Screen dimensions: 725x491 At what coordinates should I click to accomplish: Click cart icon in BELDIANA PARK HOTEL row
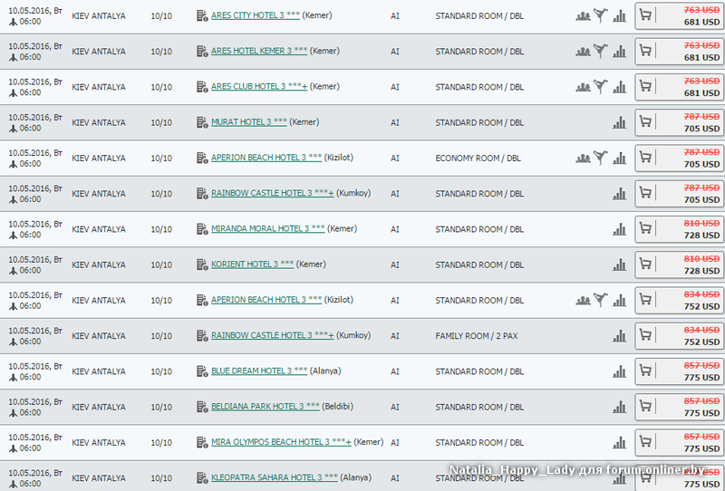click(645, 407)
